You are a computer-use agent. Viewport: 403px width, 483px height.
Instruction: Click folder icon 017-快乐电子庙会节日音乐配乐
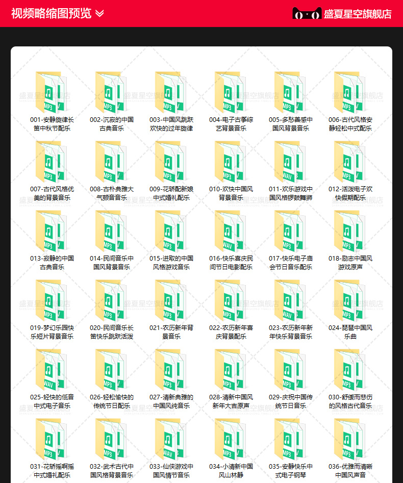click(290, 231)
